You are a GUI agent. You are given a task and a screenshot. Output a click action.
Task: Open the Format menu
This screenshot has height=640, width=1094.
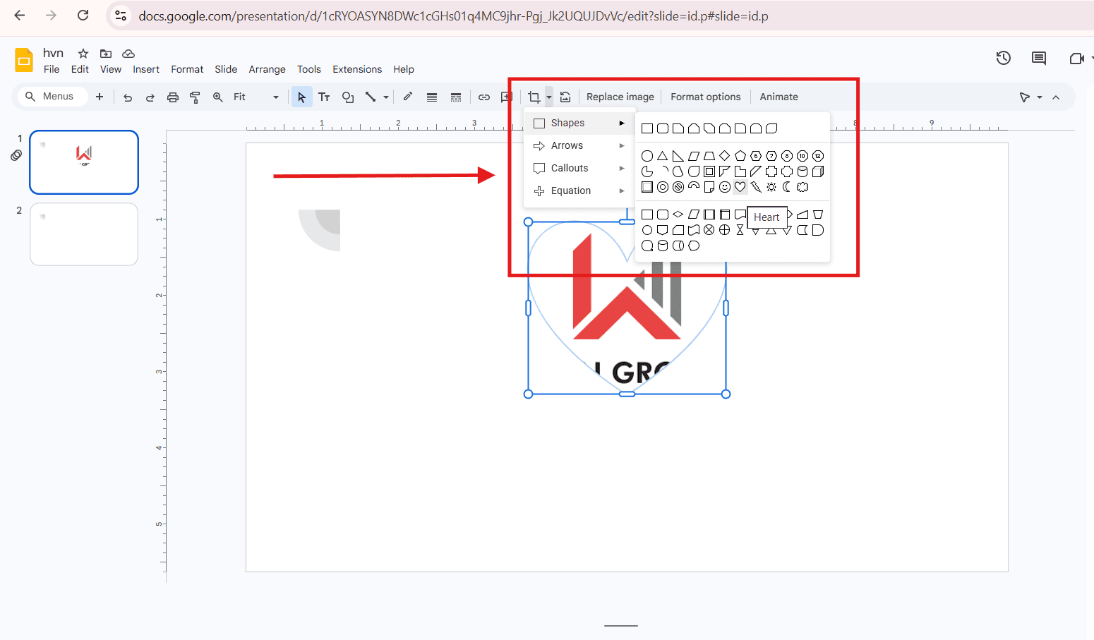187,69
